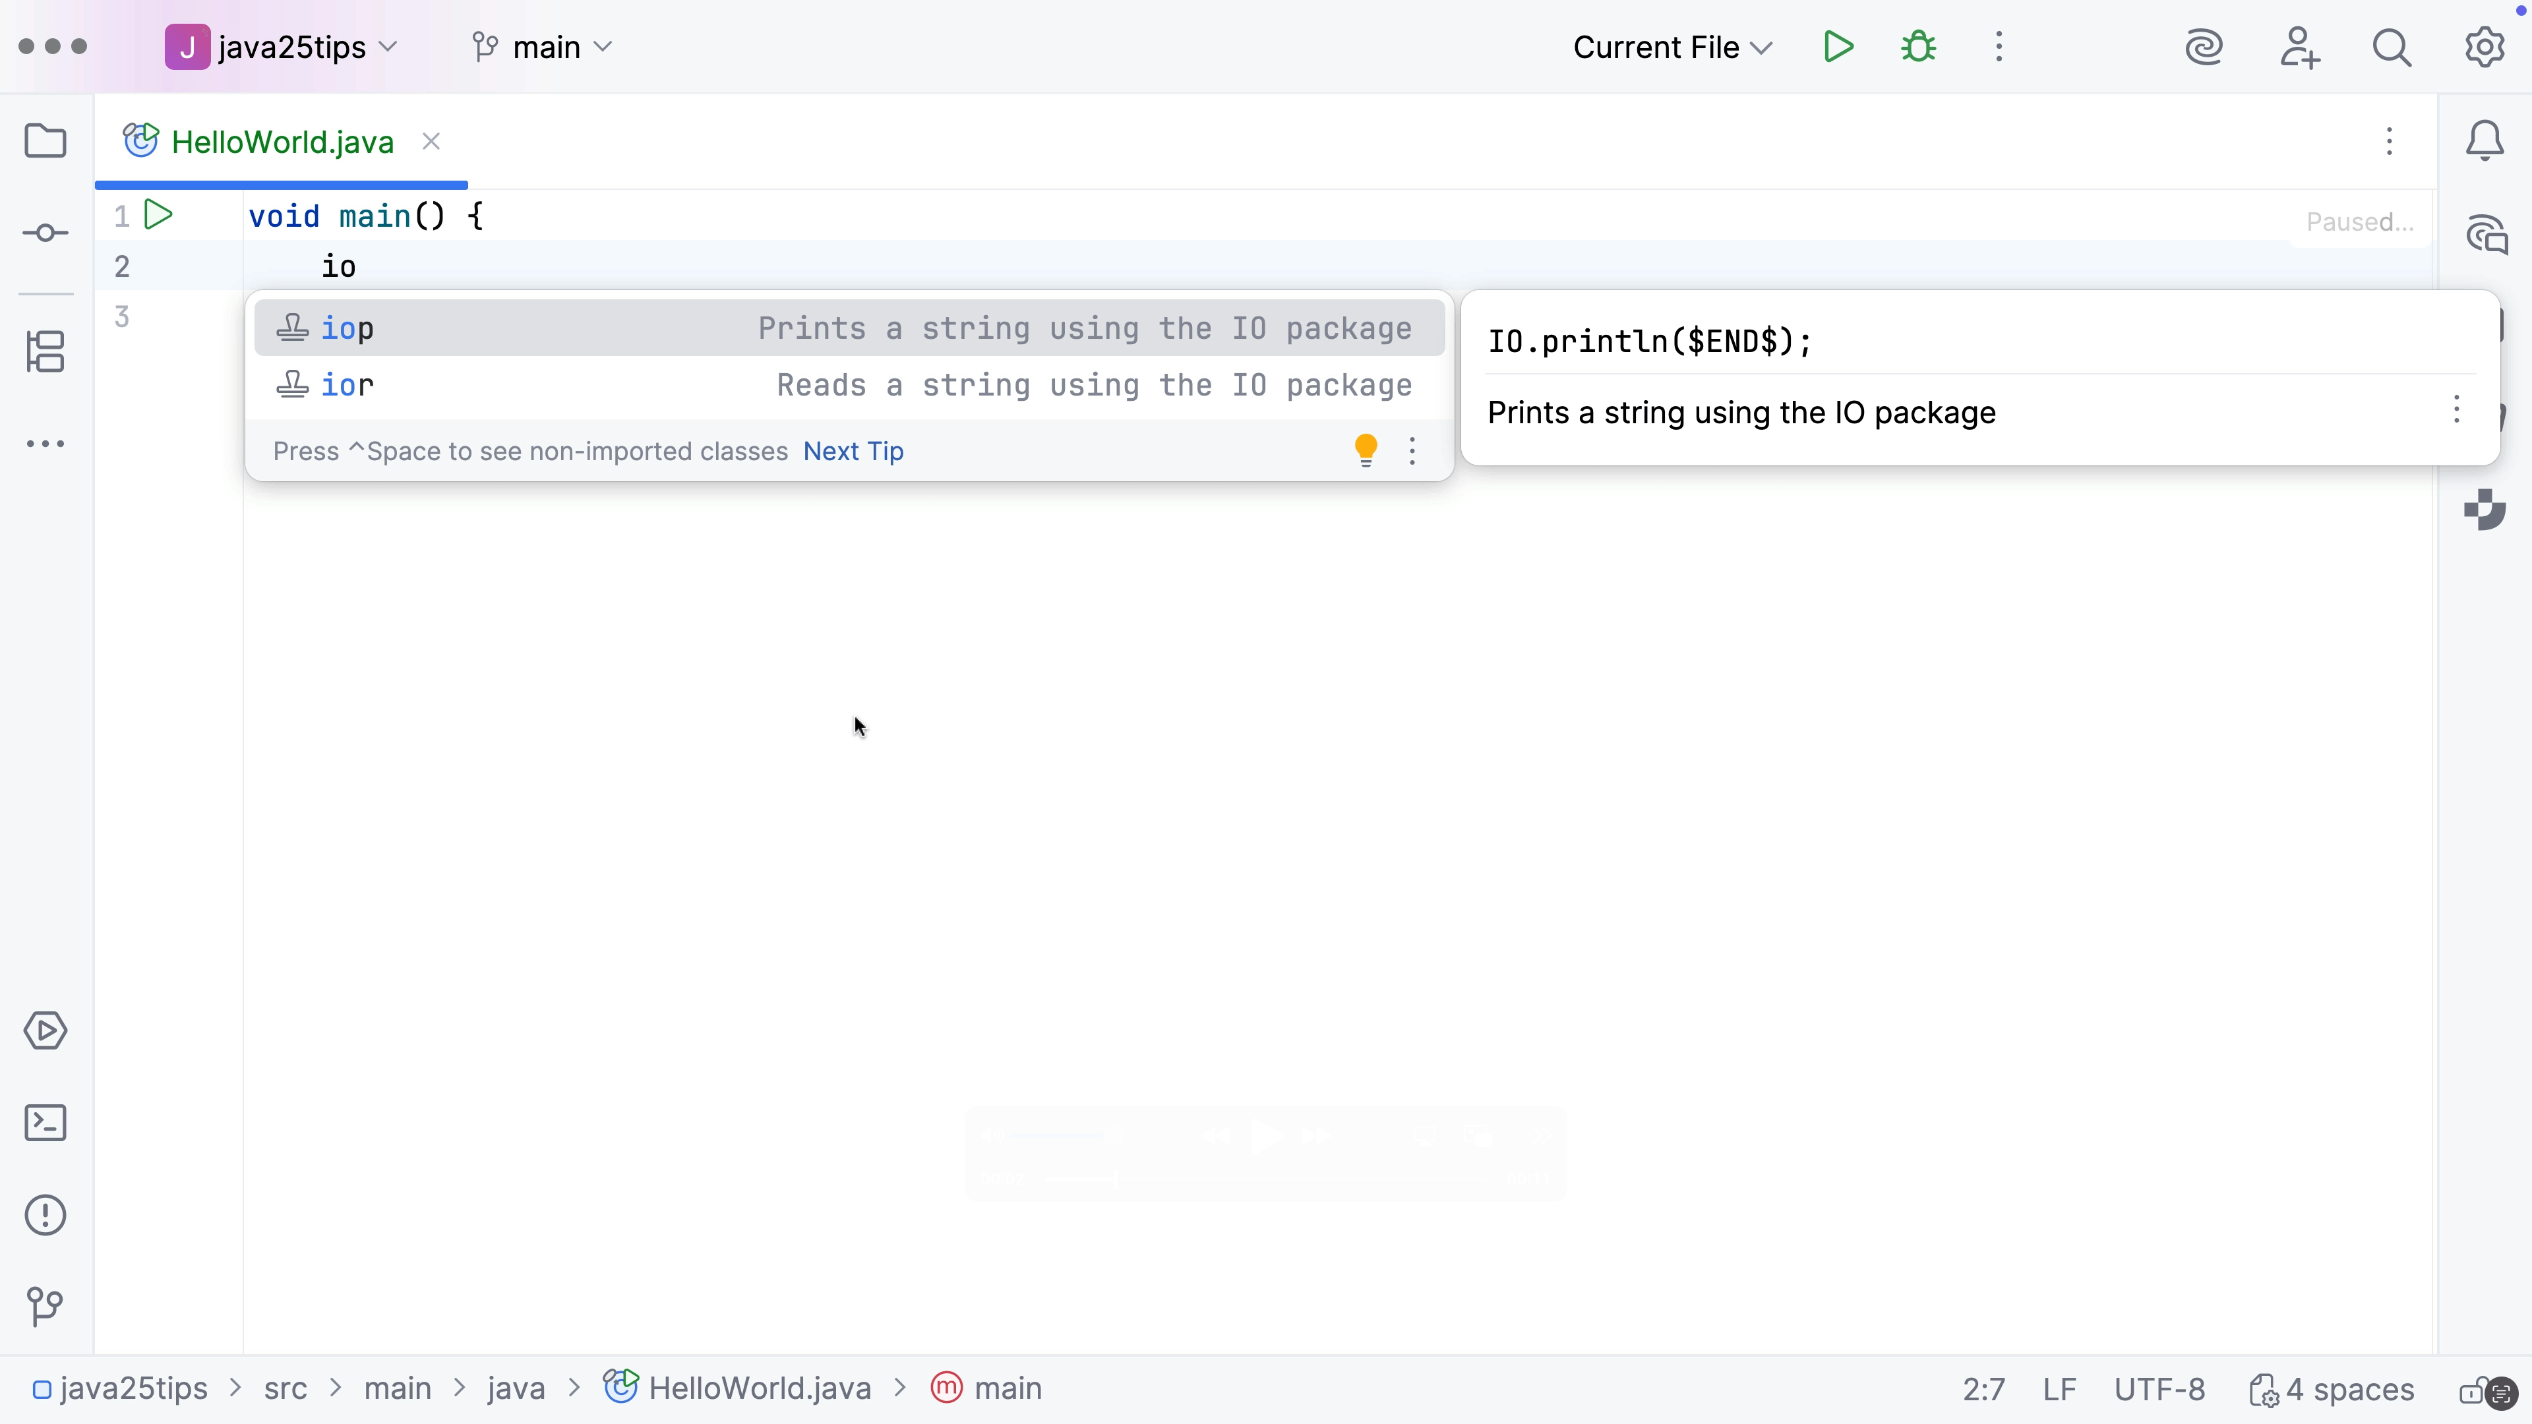Show notifications via the bell icon
Viewport: 2532px width, 1424px height.
[2484, 140]
